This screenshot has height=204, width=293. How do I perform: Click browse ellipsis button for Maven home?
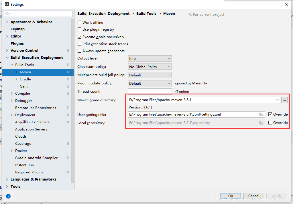point(284,100)
